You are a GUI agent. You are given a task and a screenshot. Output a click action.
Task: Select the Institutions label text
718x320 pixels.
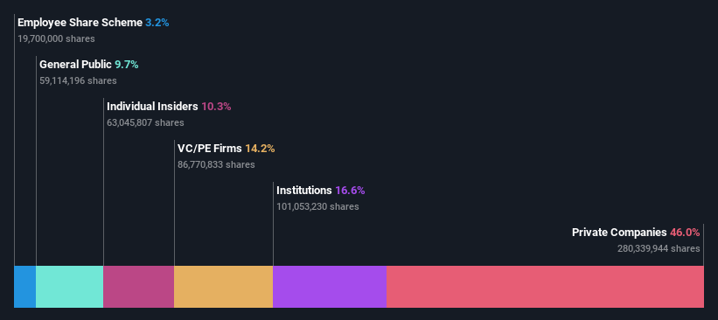point(304,191)
